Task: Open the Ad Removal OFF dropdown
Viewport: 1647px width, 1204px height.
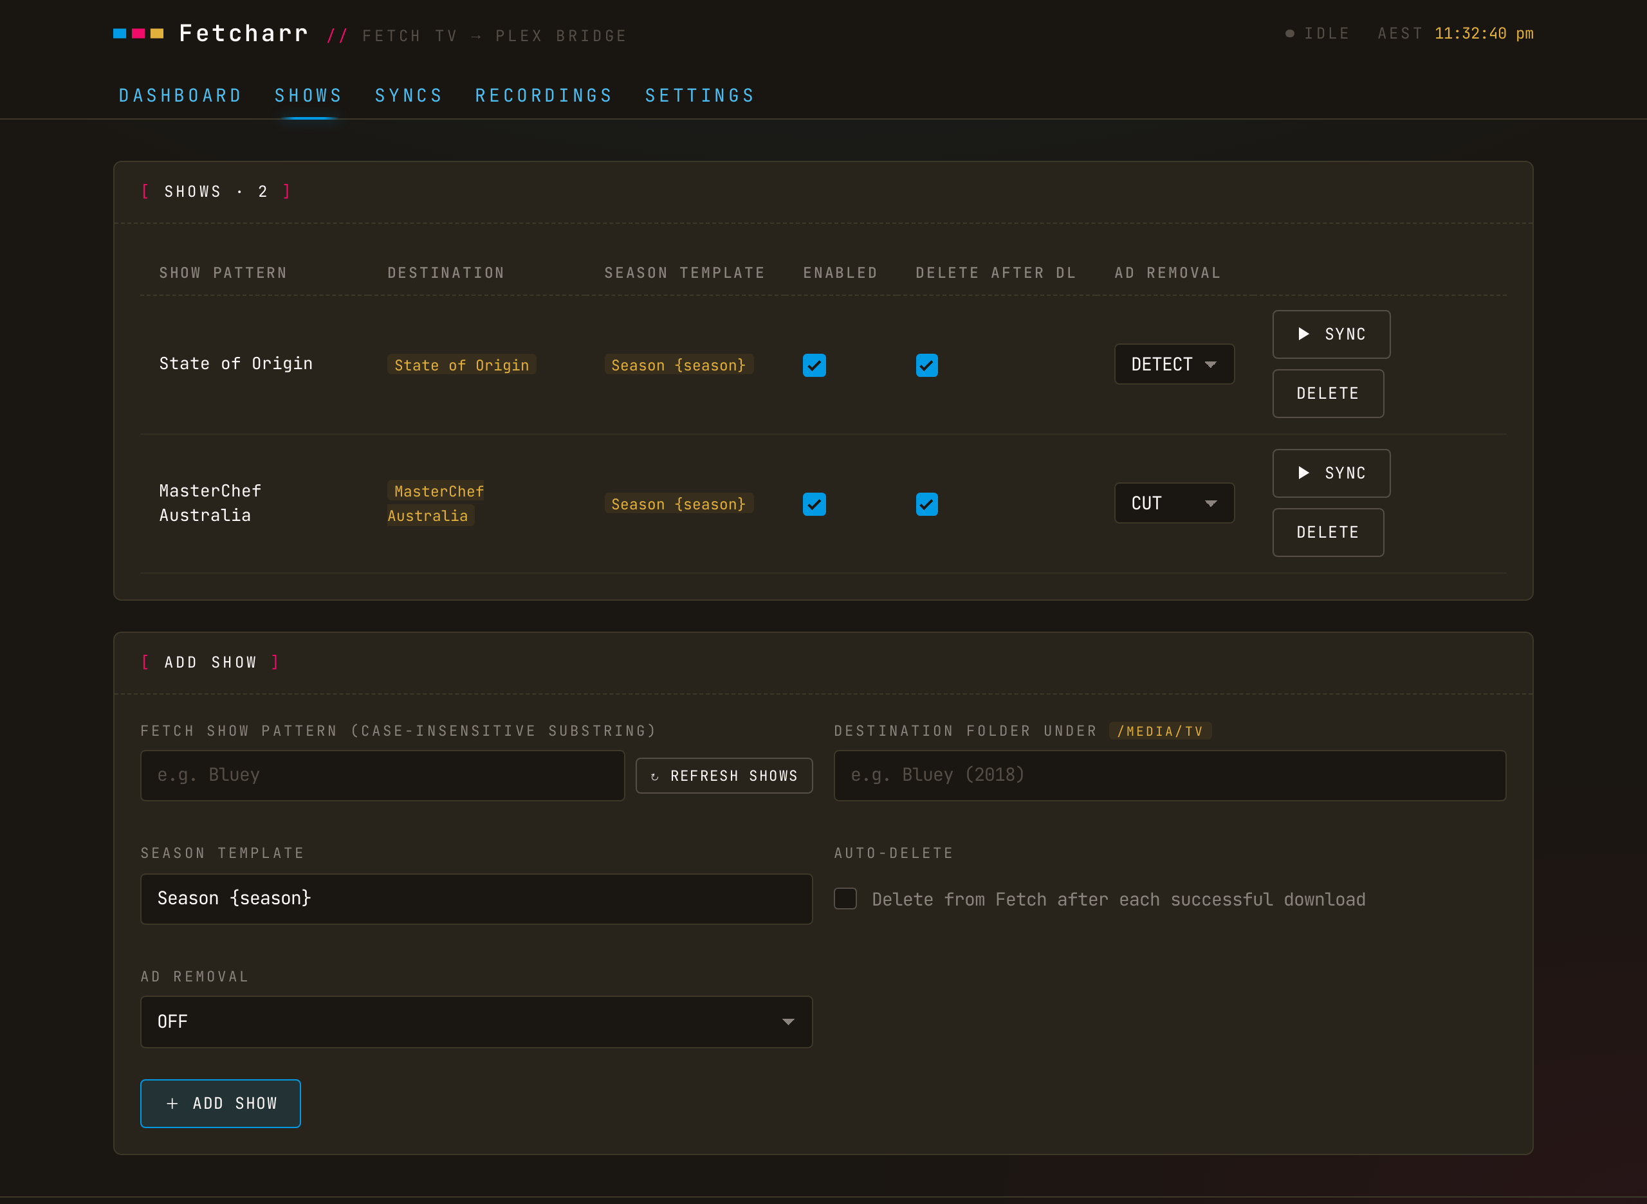Action: pyautogui.click(x=476, y=1023)
